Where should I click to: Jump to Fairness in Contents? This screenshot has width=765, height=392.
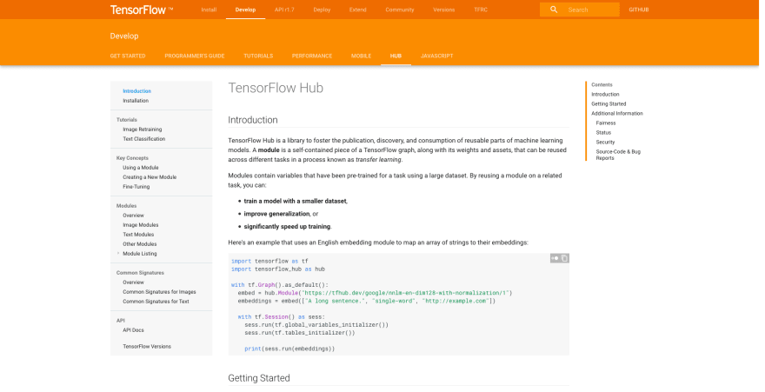click(x=606, y=123)
